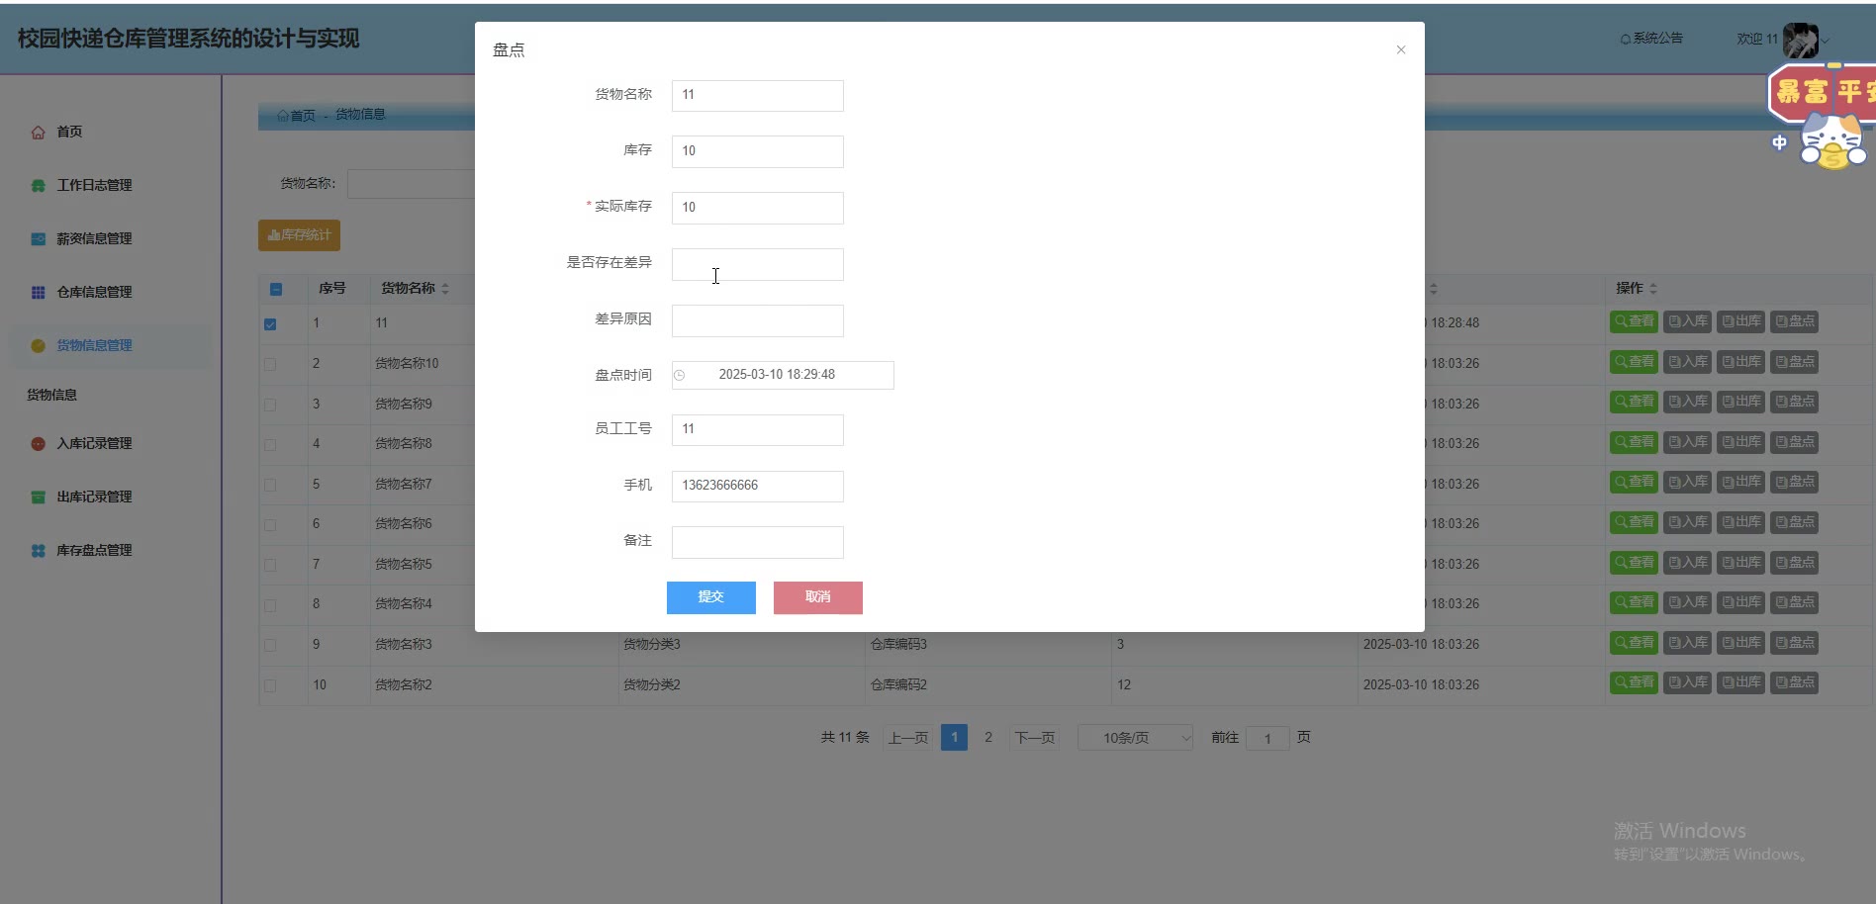
Task: Check the checkbox for 货物名称8 row
Action: [270, 445]
